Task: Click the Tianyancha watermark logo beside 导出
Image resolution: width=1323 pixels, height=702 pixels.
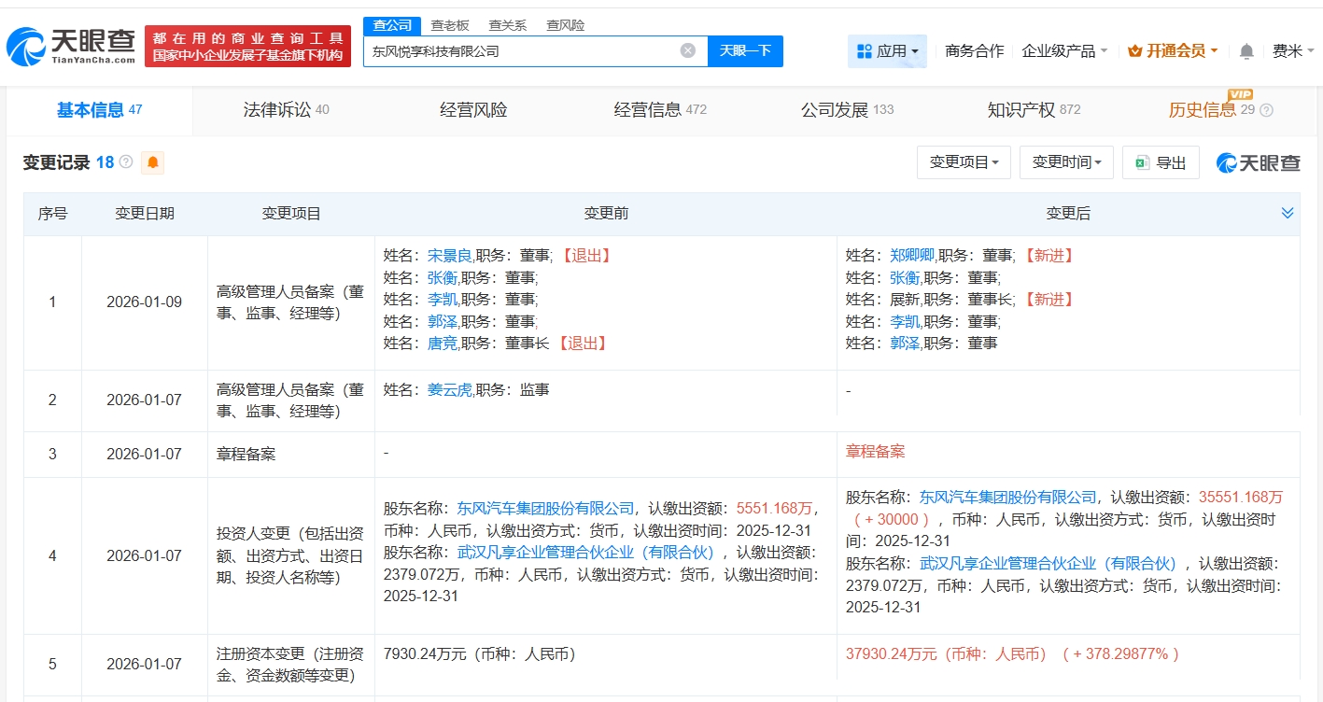Action: point(1257,161)
